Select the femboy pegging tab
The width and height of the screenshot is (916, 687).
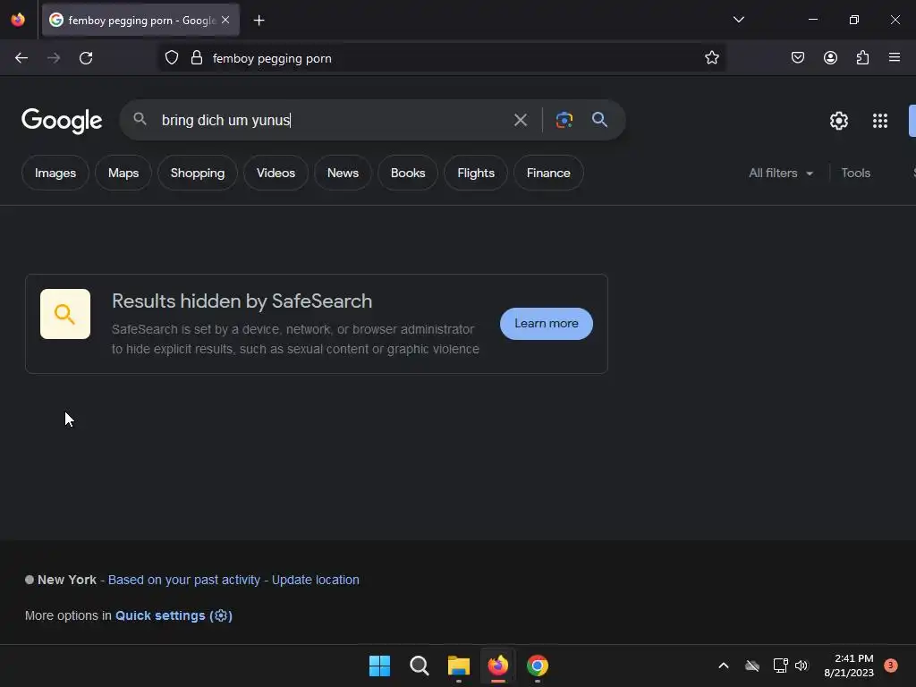140,20
